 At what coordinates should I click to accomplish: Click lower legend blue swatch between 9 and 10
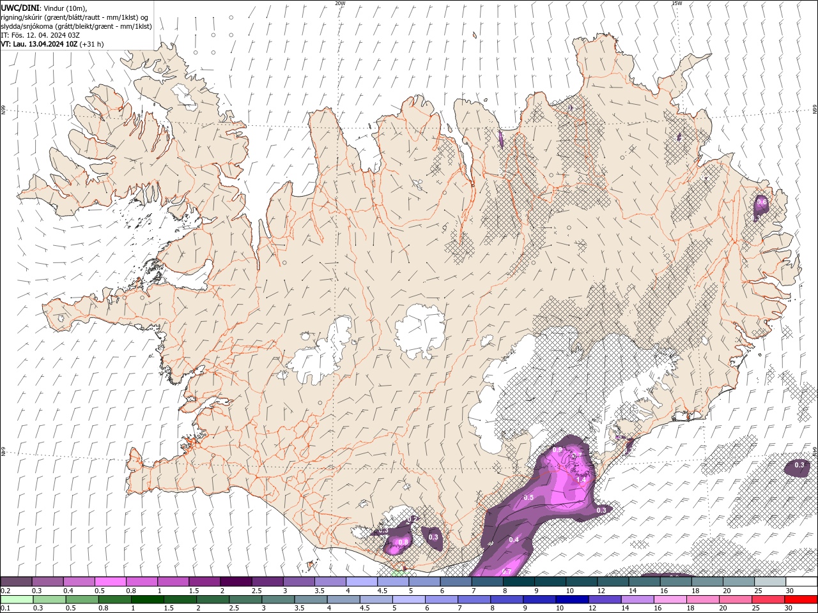pos(538,600)
